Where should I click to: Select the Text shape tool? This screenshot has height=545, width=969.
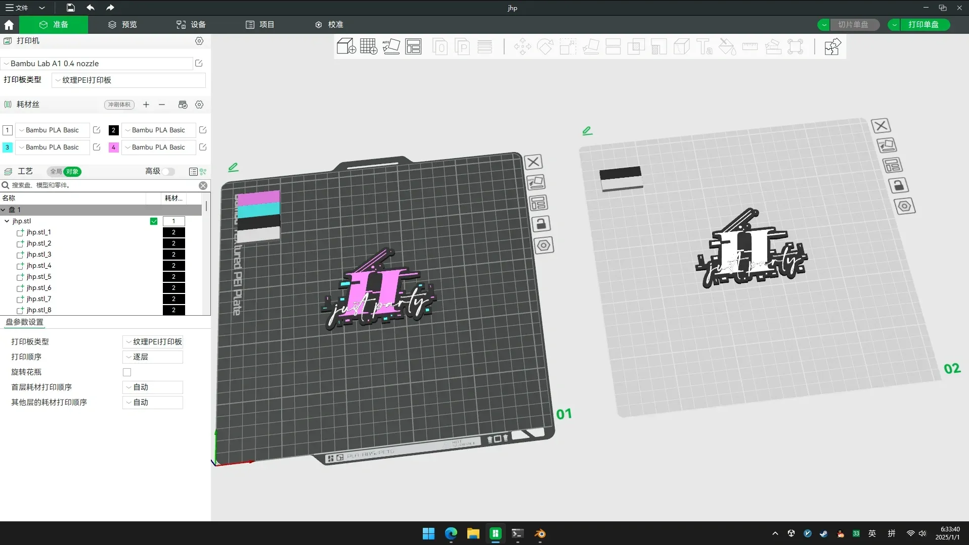(x=704, y=47)
